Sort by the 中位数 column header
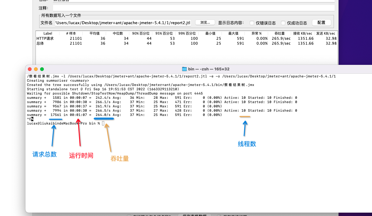The image size is (372, 216). (118, 33)
